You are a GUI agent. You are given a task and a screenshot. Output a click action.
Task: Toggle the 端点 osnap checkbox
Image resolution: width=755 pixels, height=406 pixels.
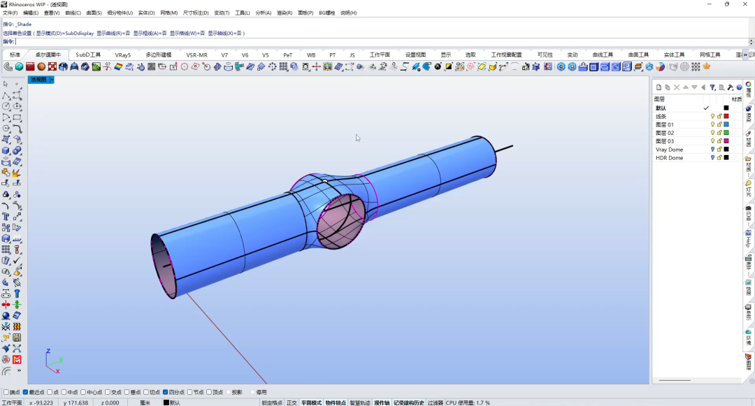(x=6, y=393)
